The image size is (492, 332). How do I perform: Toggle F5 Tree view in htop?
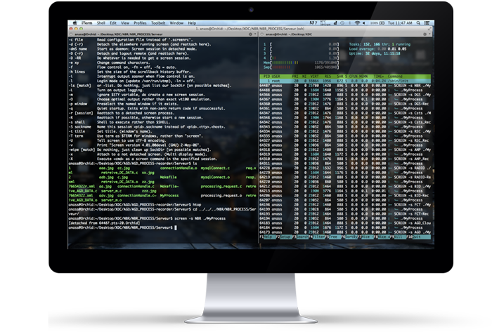[332, 237]
